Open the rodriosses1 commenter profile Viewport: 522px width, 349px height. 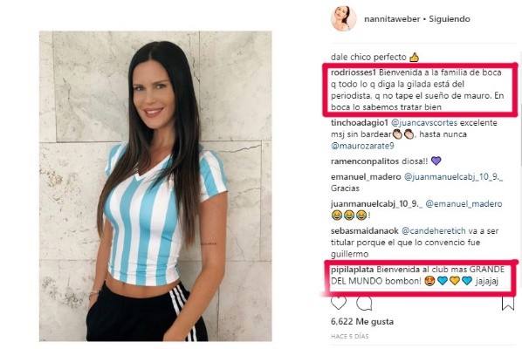click(354, 72)
